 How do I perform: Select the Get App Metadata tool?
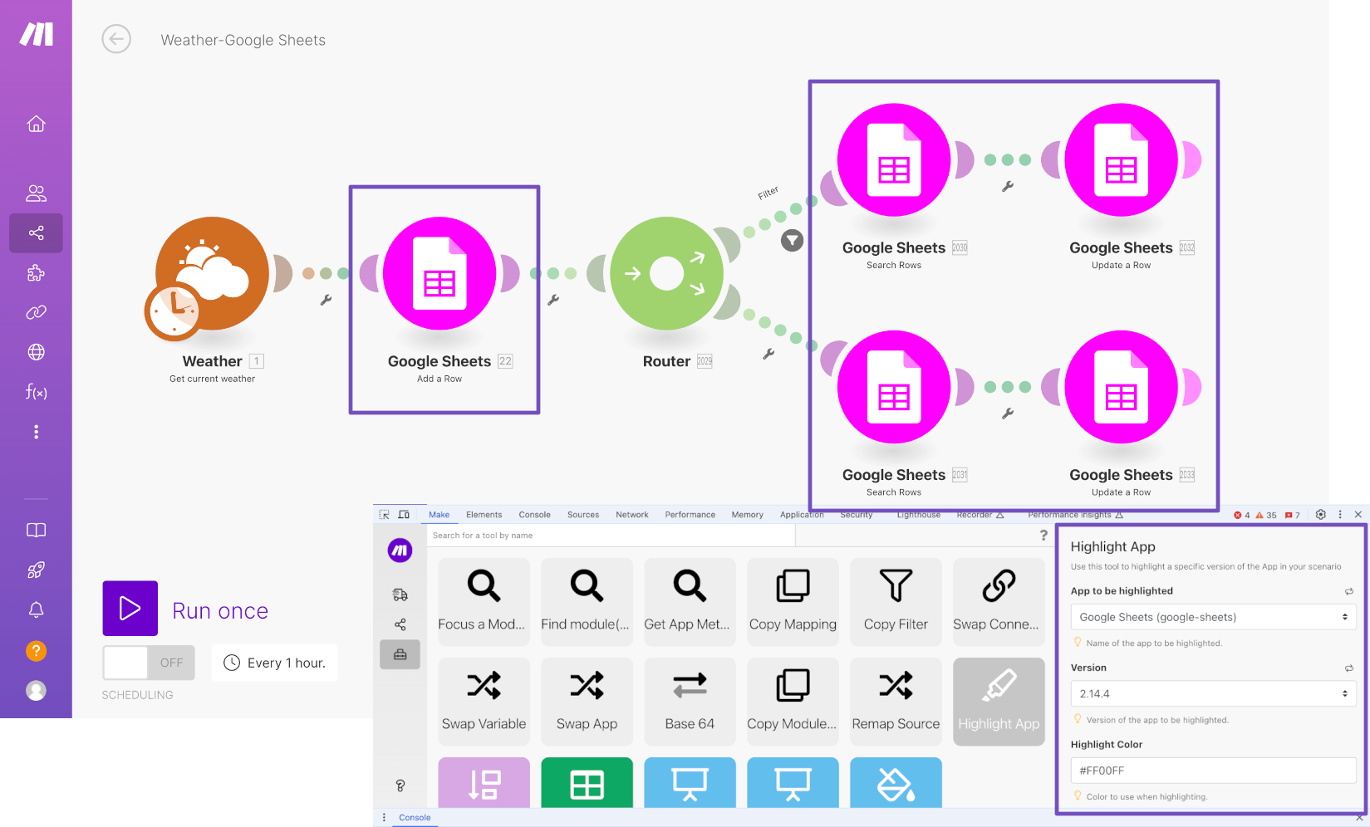coord(690,602)
